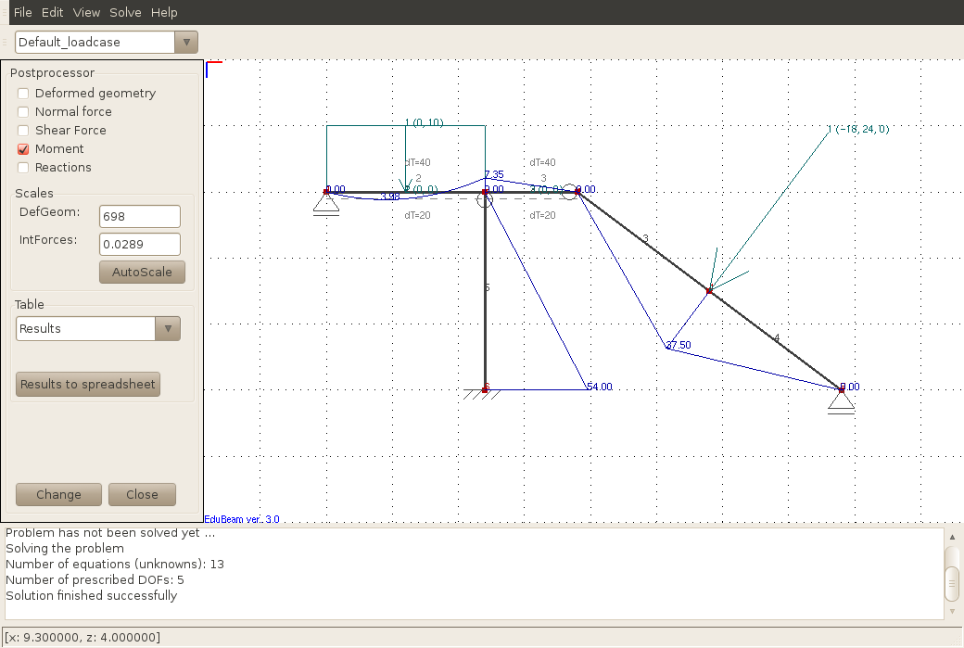Screen dimensions: 964x648
Task: Click the red node on the inclined beam
Action: (x=709, y=291)
